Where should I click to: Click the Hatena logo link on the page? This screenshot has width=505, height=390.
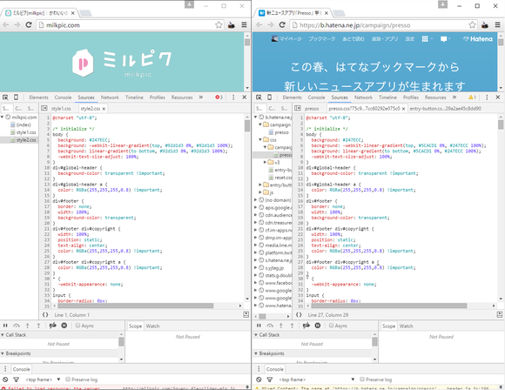pyautogui.click(x=478, y=39)
